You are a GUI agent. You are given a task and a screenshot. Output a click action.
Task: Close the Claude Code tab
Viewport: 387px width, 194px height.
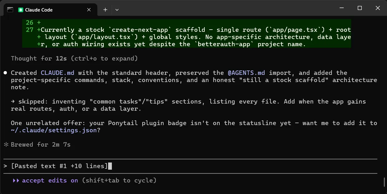(89, 10)
